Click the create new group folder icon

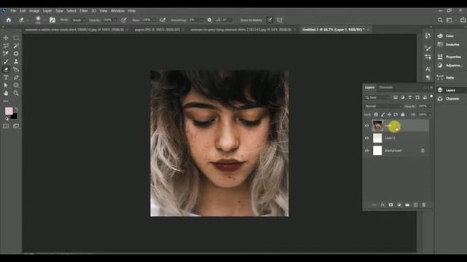click(407, 205)
